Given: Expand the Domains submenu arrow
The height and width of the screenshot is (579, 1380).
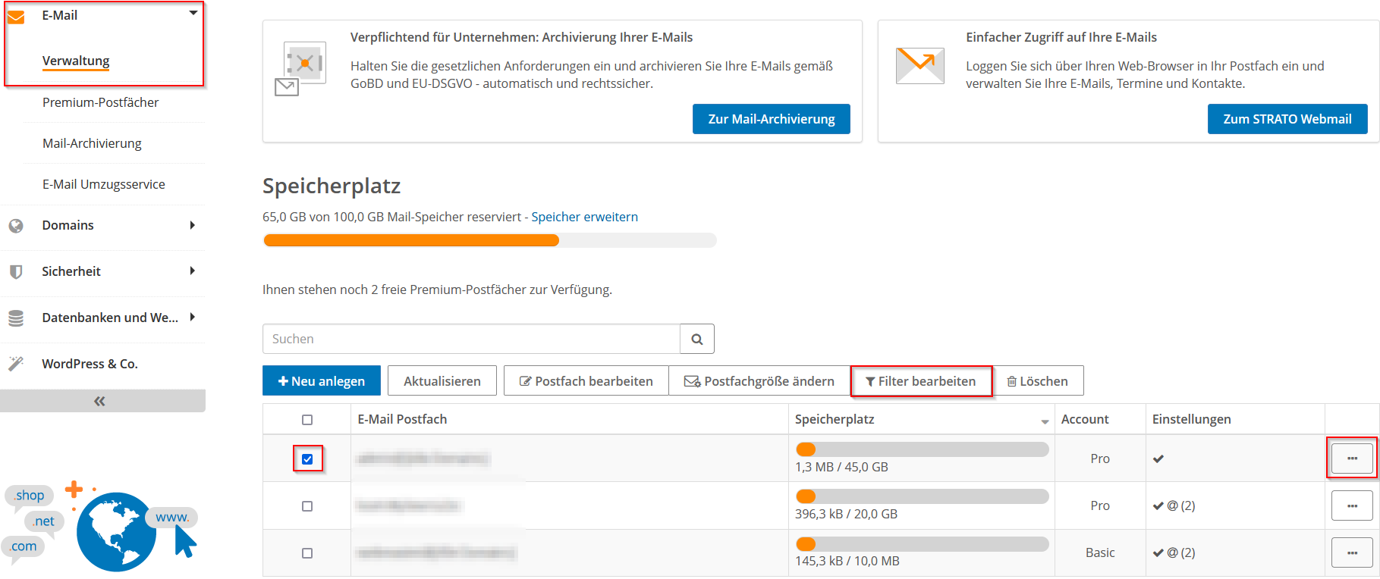Looking at the screenshot, I should 193,225.
